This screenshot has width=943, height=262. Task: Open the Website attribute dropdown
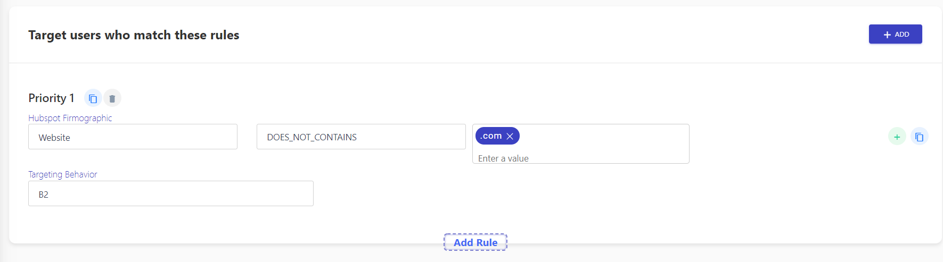(x=133, y=137)
